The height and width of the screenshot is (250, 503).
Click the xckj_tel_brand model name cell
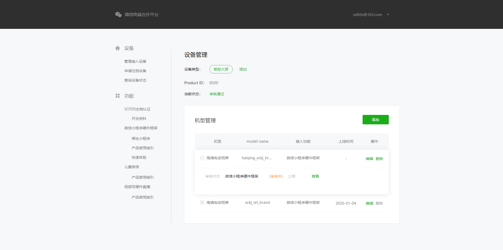(258, 203)
